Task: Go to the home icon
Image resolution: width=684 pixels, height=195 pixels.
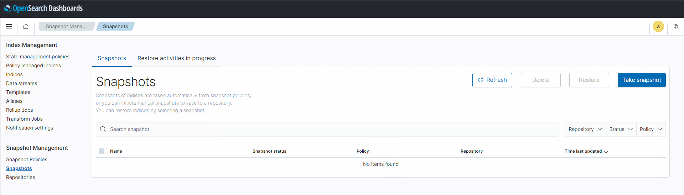Action: 26,26
